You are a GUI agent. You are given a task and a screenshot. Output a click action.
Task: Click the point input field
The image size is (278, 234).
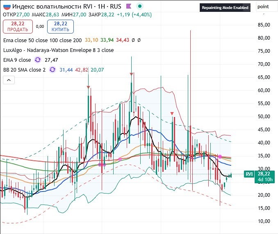[x=267, y=7]
